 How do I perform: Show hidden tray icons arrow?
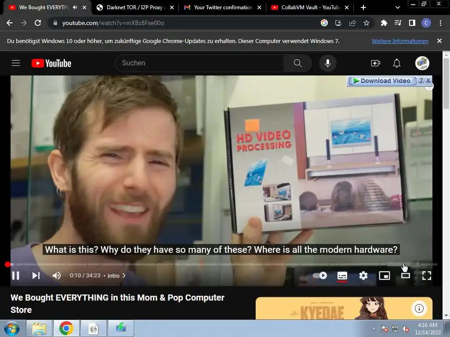[x=374, y=329]
